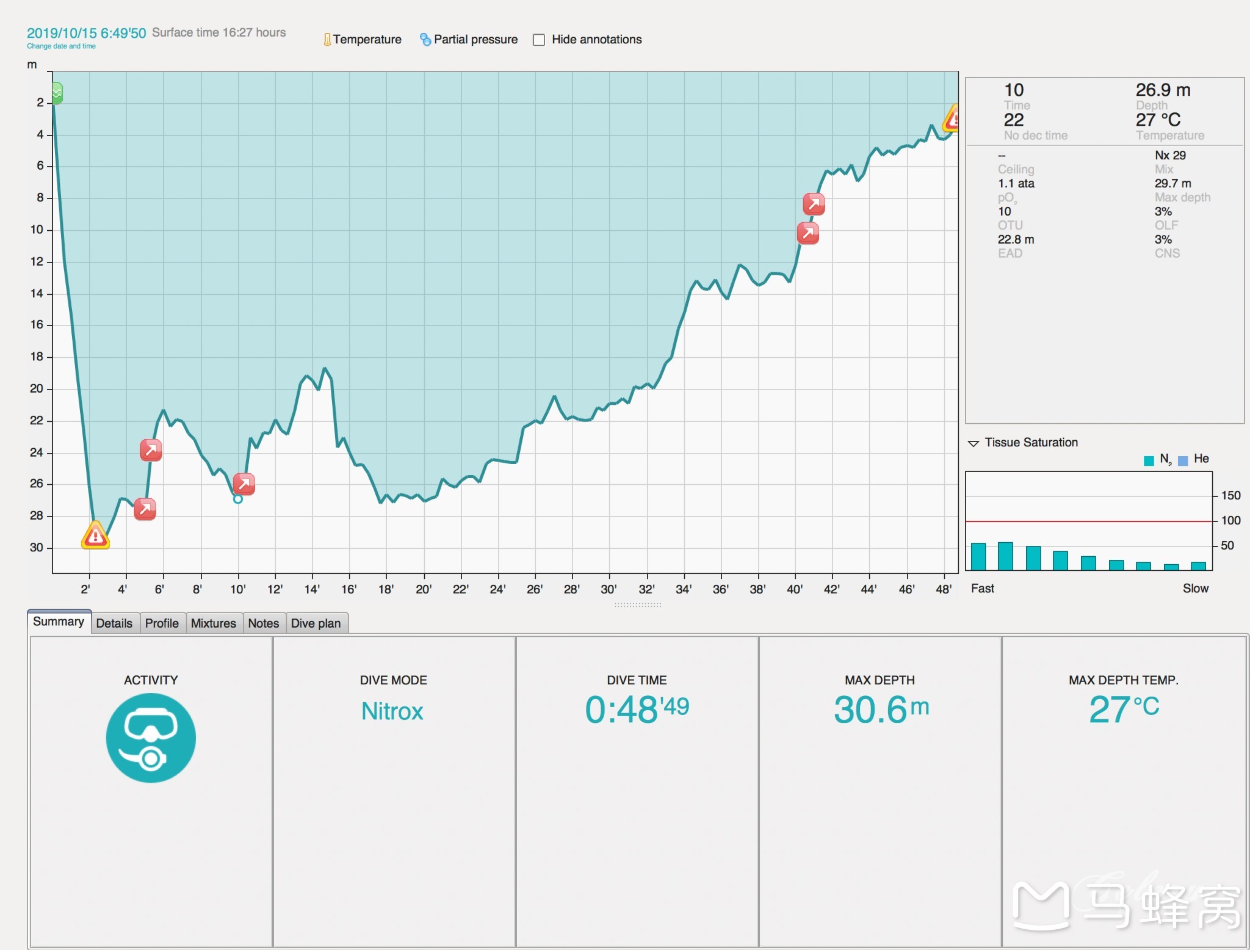Click the 24' mark on time axis
This screenshot has width=1250, height=950.
[x=497, y=589]
